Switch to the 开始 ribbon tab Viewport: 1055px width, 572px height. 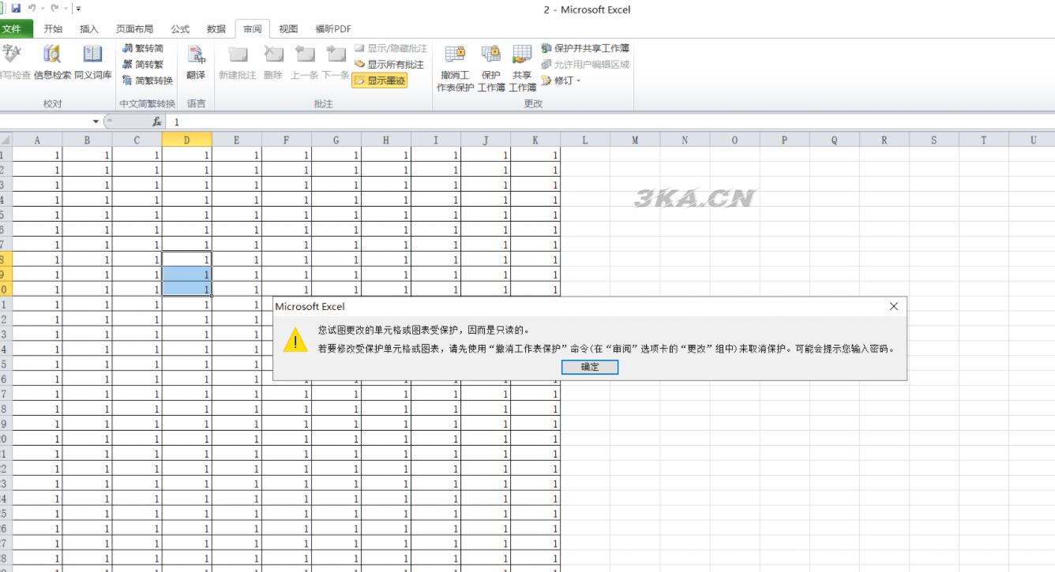tap(53, 29)
